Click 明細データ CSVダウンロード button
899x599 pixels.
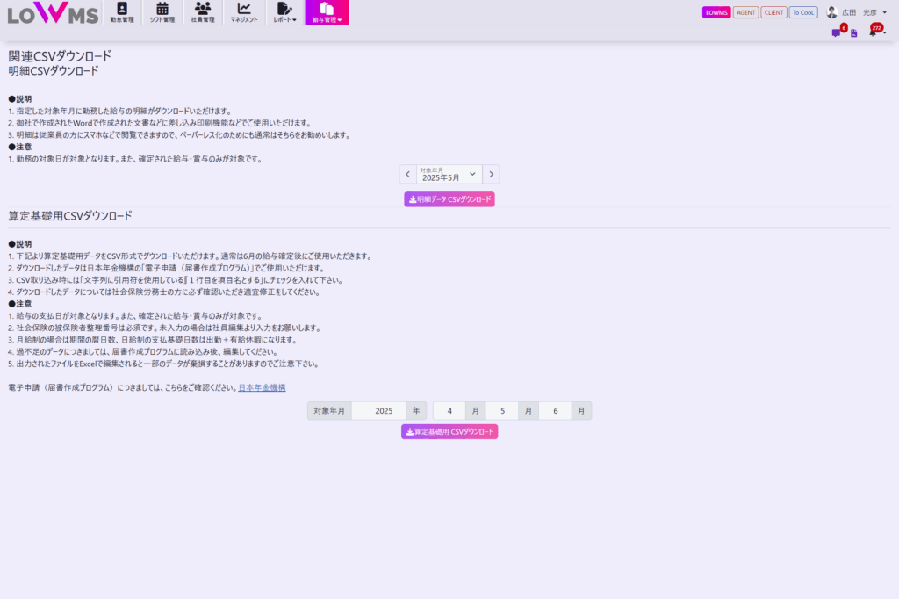[449, 199]
